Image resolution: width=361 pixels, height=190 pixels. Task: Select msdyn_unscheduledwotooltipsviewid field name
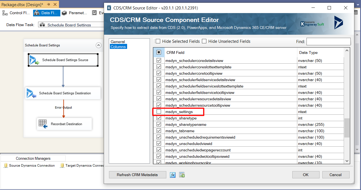197,156
